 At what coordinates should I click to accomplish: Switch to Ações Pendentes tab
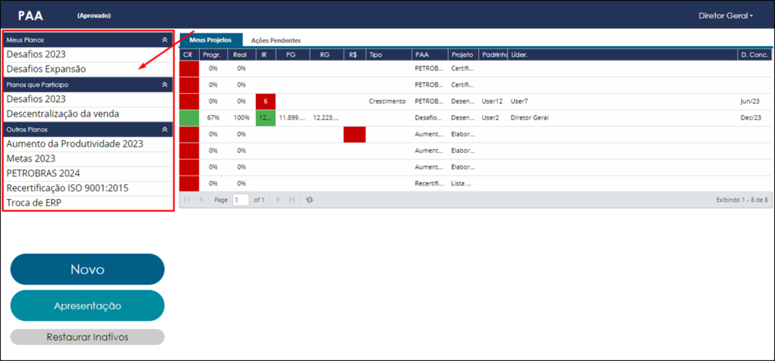click(275, 41)
